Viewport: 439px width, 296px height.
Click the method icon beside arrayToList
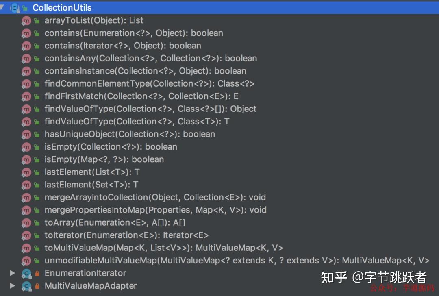26,21
